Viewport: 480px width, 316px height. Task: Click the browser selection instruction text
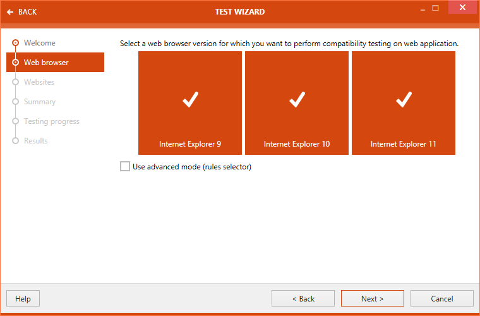pyautogui.click(x=289, y=44)
